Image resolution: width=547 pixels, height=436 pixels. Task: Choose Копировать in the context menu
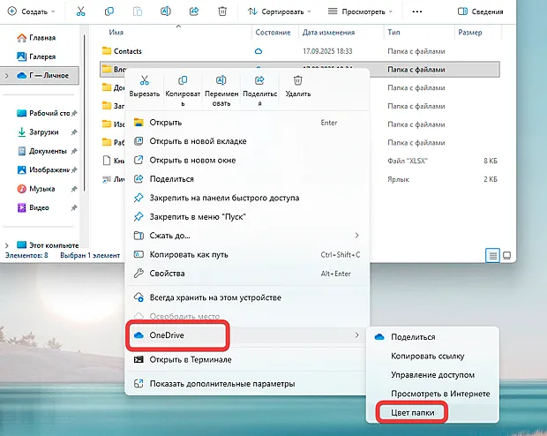(183, 91)
